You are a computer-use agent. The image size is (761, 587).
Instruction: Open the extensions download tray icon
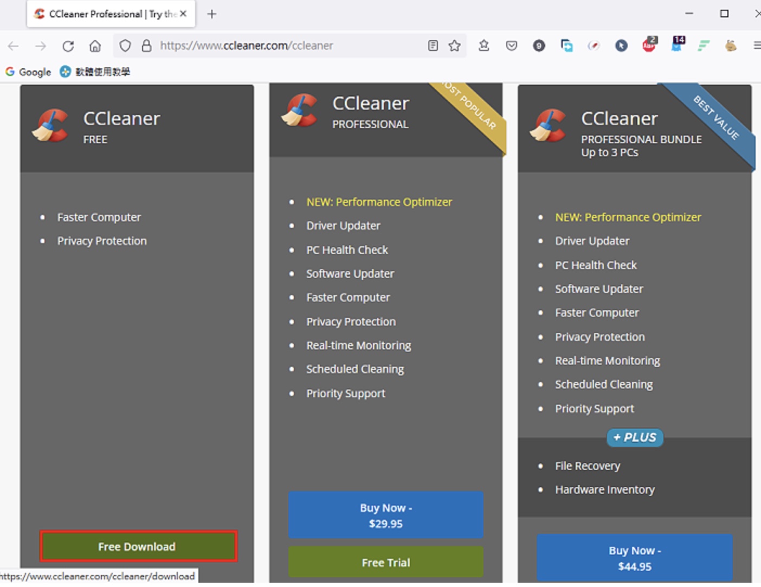[x=484, y=46]
